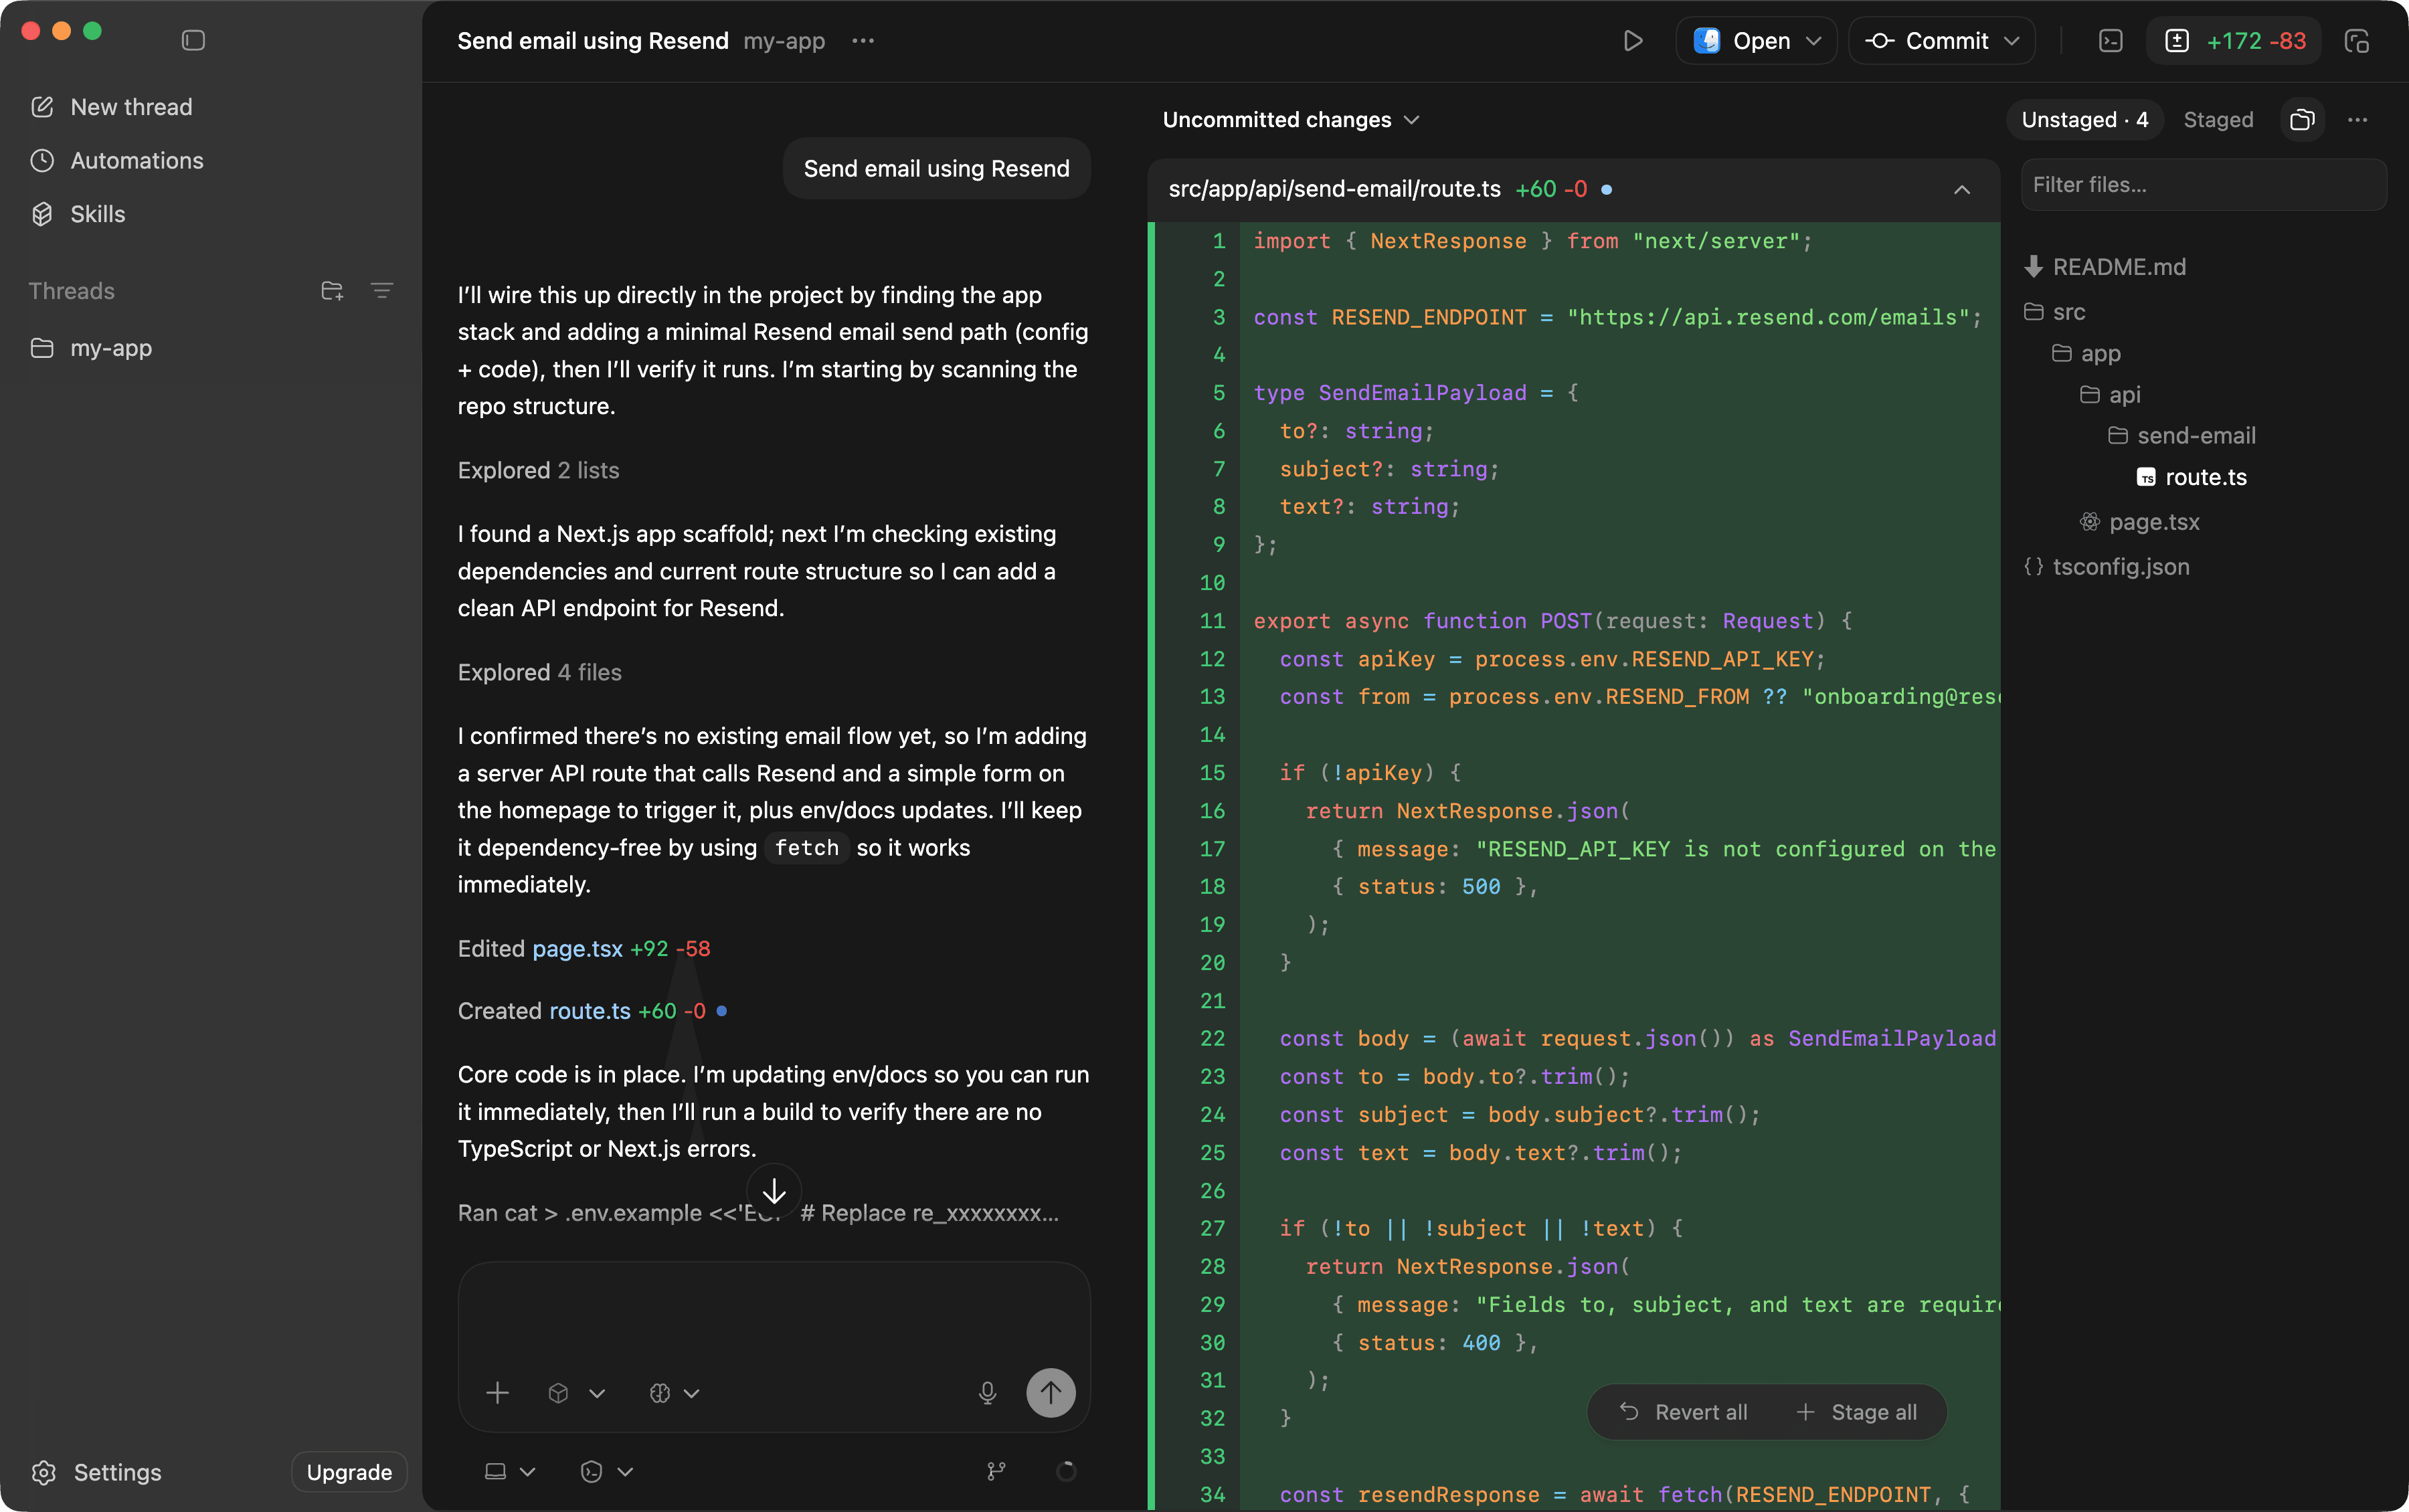Attach a file with the plus icon

[x=497, y=1392]
